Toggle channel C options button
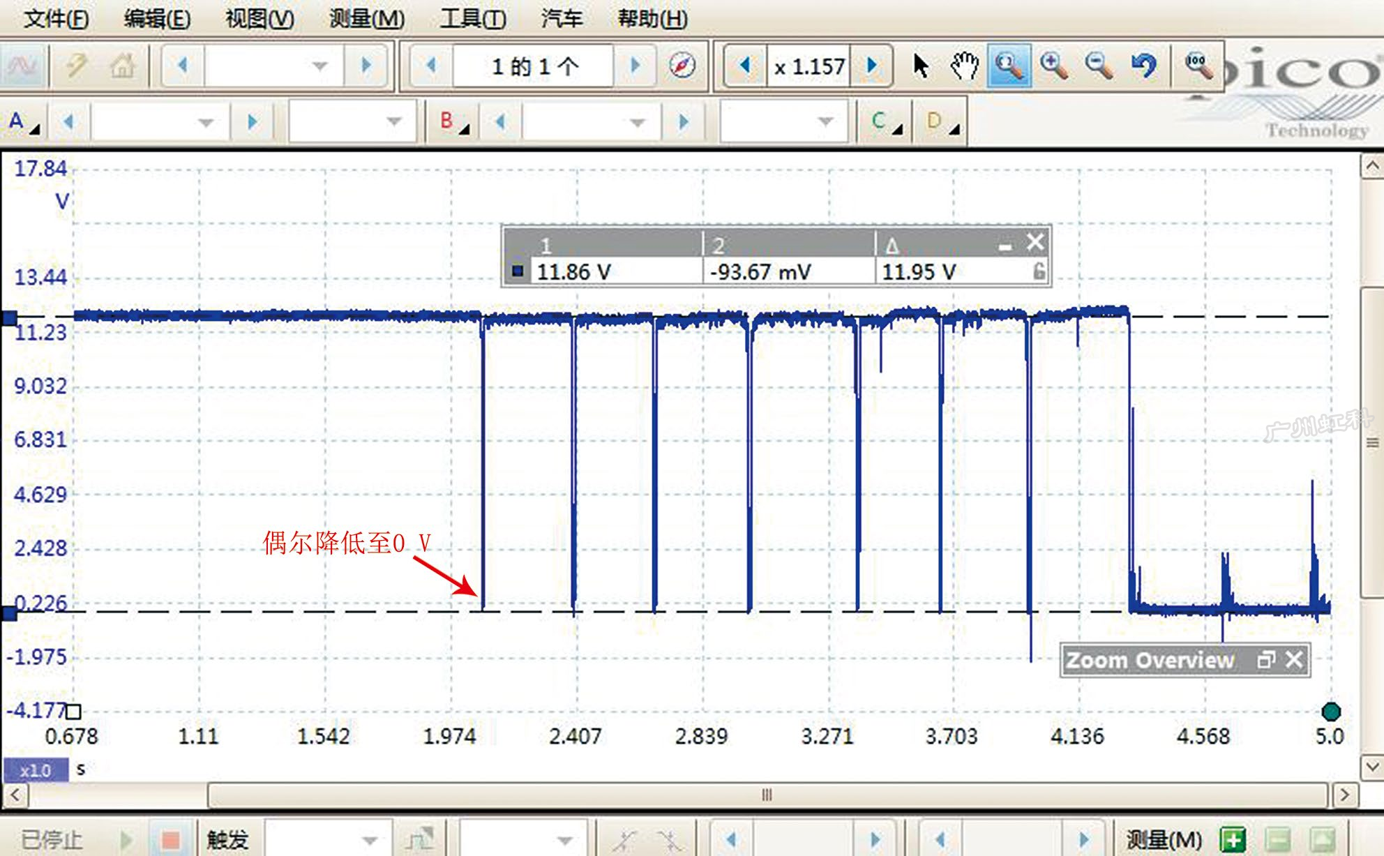 pyautogui.click(x=886, y=122)
